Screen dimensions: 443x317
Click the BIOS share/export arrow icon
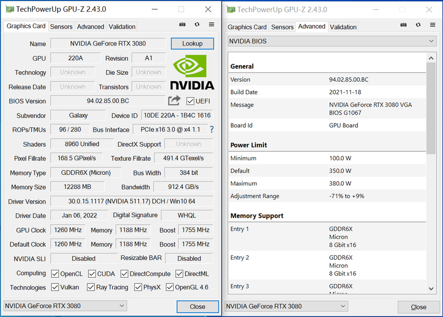174,101
